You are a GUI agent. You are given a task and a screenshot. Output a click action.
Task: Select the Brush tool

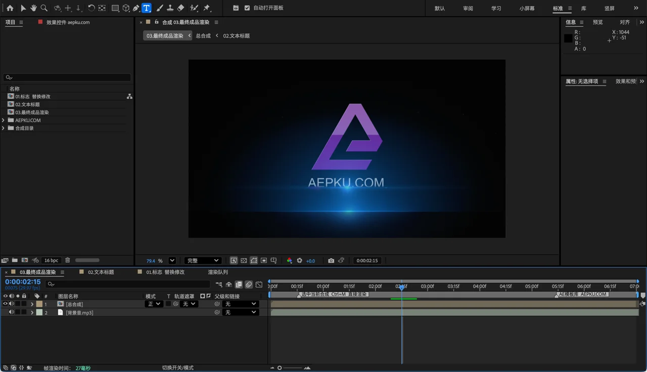(x=160, y=8)
